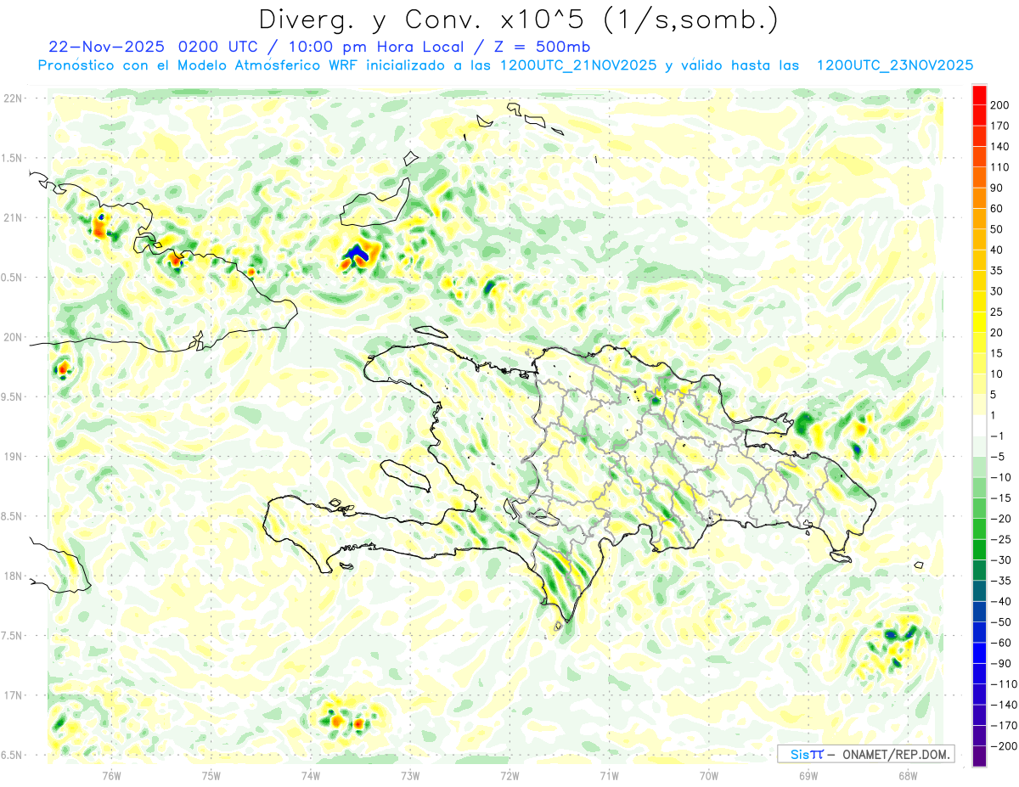This screenshot has height=787, width=1019.
Task: Click the '8.5N' latitude label
Action: [12, 516]
